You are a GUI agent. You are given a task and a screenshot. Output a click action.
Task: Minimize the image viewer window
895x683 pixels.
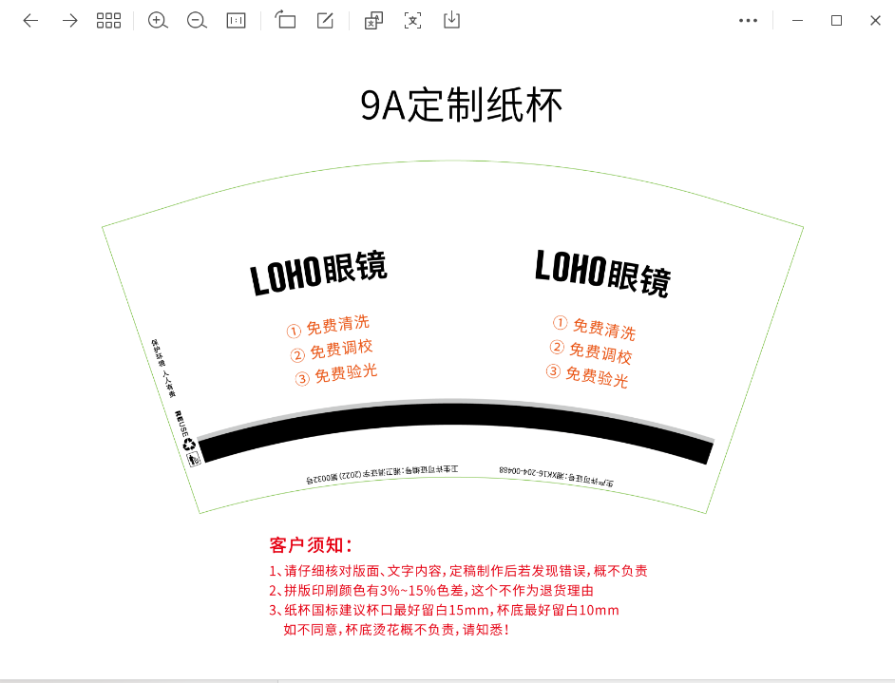click(x=797, y=21)
